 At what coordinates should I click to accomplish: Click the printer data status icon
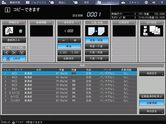pyautogui.click(x=13, y=122)
